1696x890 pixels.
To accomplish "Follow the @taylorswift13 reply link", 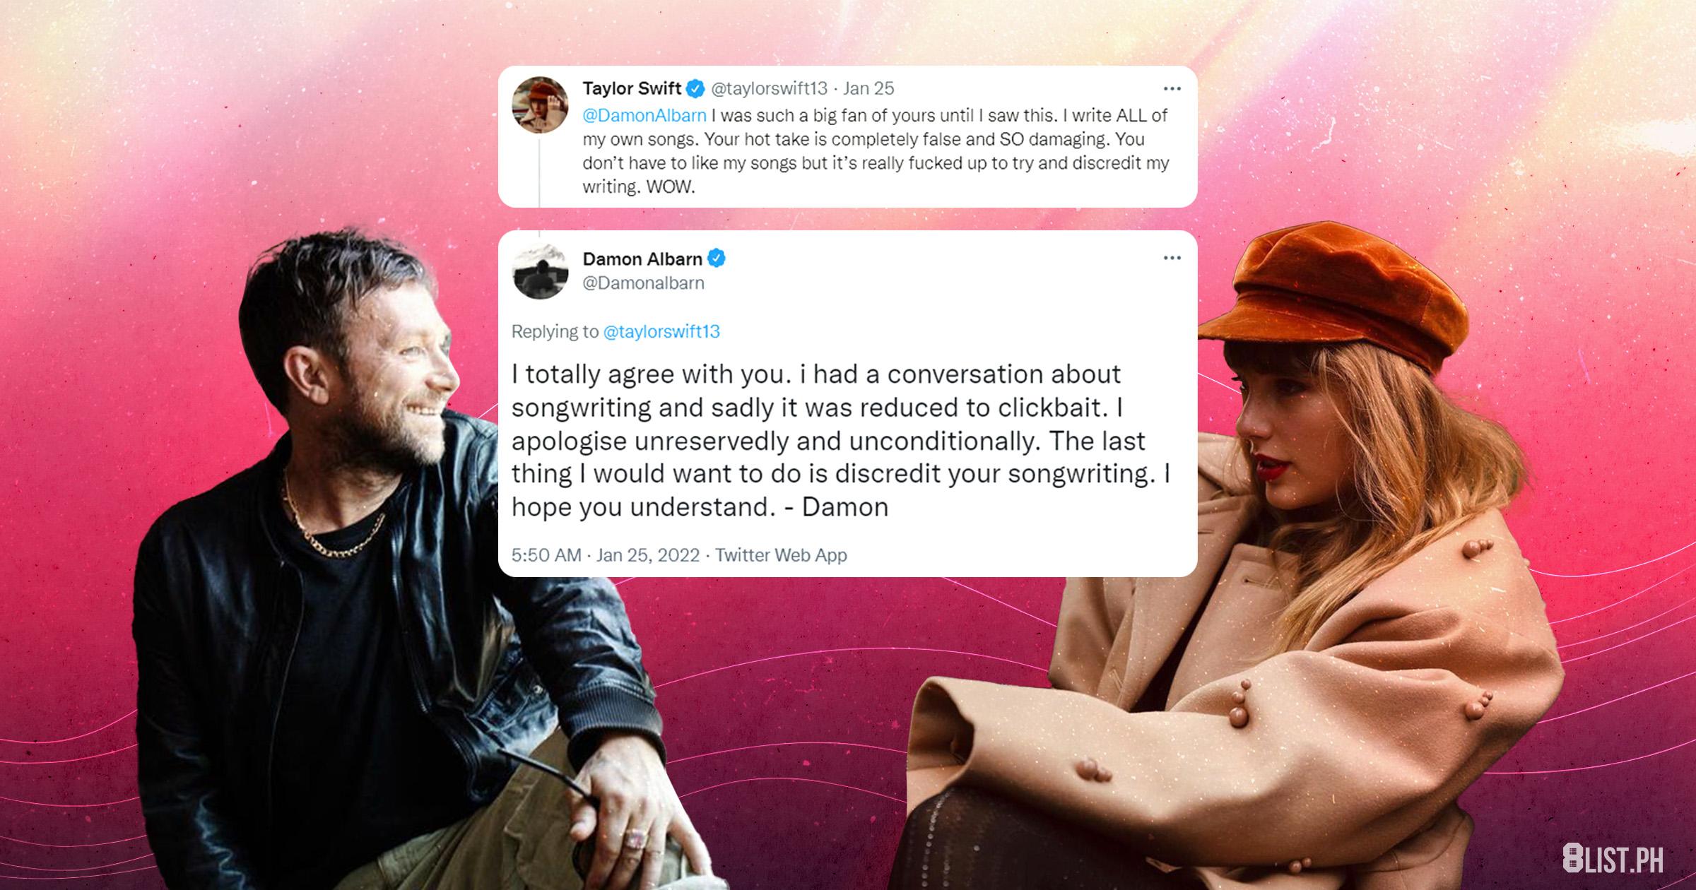I will (661, 331).
